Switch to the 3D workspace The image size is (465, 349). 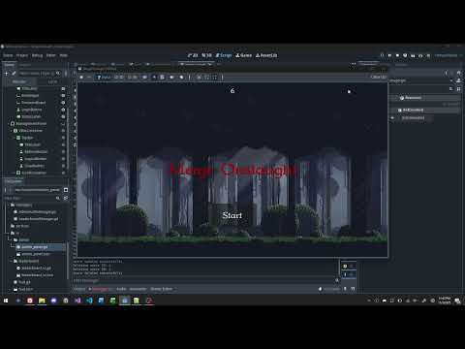tap(206, 55)
